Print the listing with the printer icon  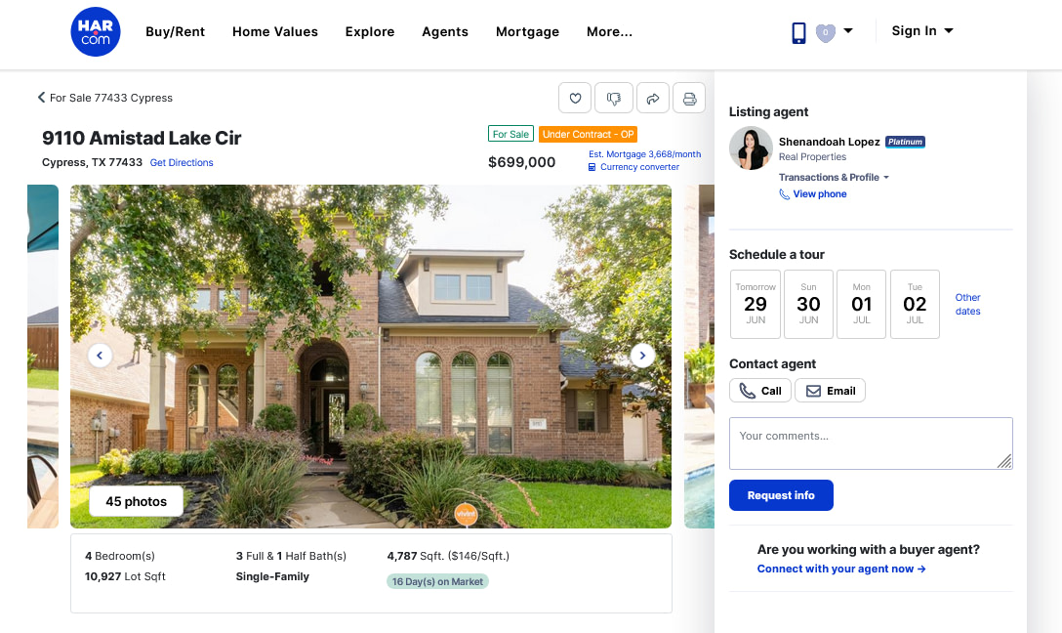[x=689, y=99]
